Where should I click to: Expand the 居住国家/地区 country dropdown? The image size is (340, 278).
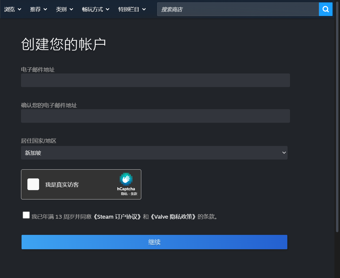tap(154, 153)
